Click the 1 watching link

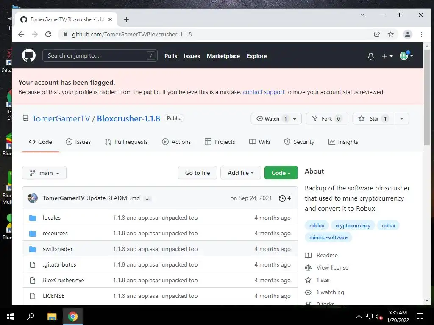(x=330, y=292)
